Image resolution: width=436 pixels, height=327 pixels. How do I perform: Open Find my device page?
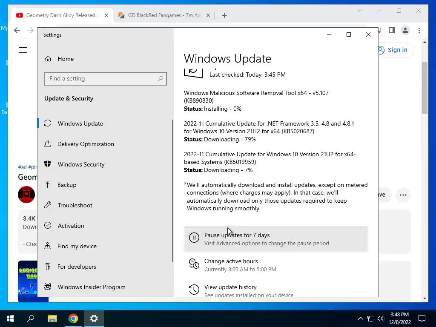[77, 246]
